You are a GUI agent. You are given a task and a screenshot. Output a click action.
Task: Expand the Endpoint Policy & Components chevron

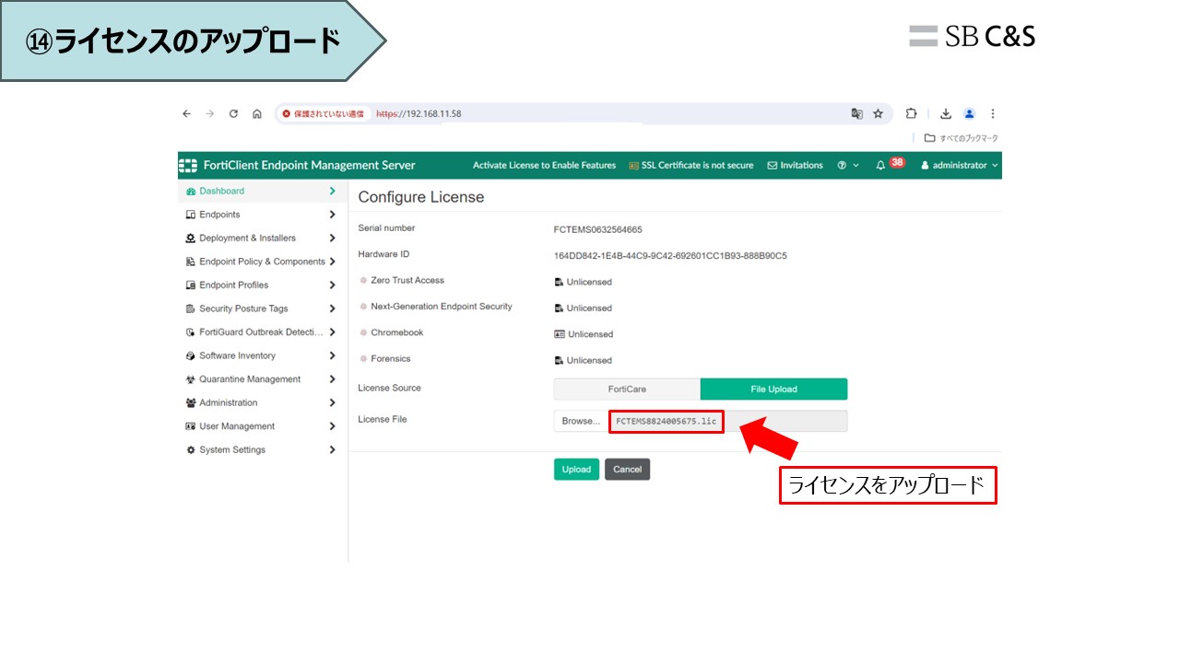[332, 262]
